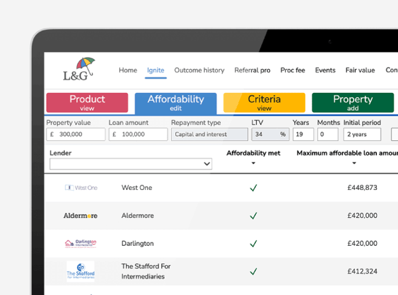The width and height of the screenshot is (398, 295).
Task: Click The Stafford's affordability checkmark
Action: tap(253, 271)
